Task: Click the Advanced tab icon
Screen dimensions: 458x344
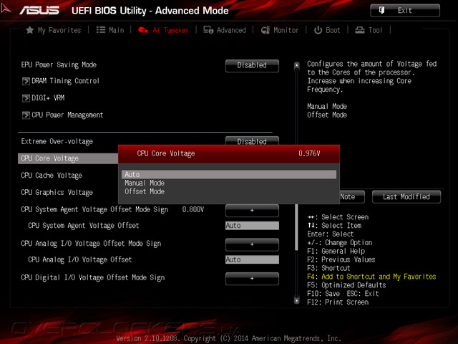Action: [208, 30]
